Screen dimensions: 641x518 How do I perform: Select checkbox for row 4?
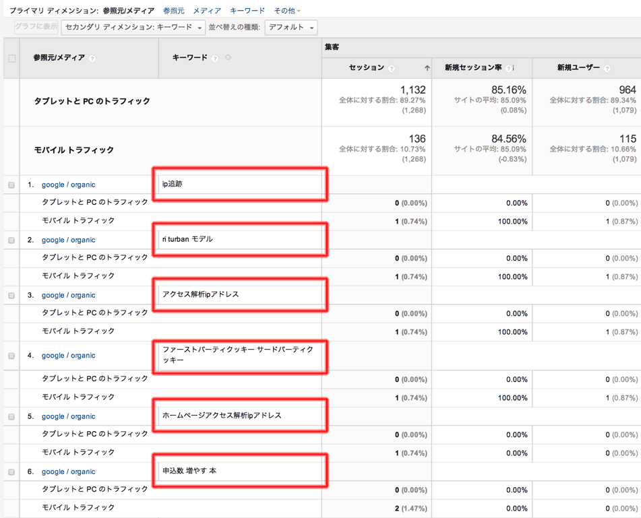(x=11, y=356)
